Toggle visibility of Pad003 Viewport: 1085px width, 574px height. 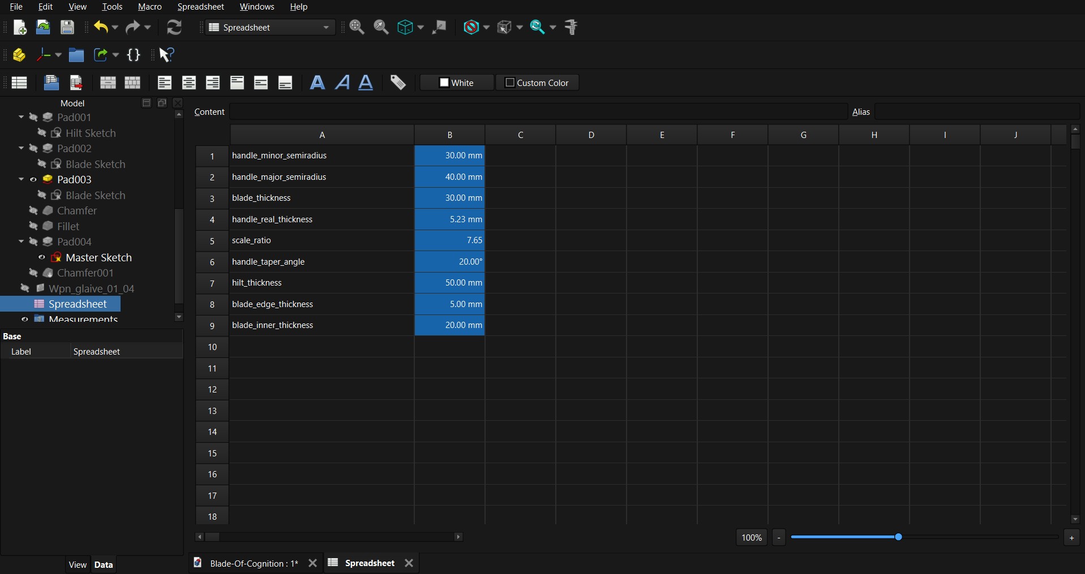click(33, 179)
